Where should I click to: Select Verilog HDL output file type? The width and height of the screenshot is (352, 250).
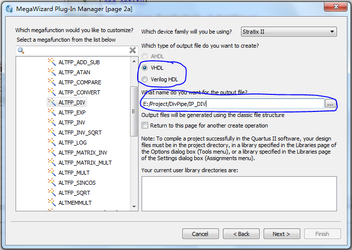[145, 79]
